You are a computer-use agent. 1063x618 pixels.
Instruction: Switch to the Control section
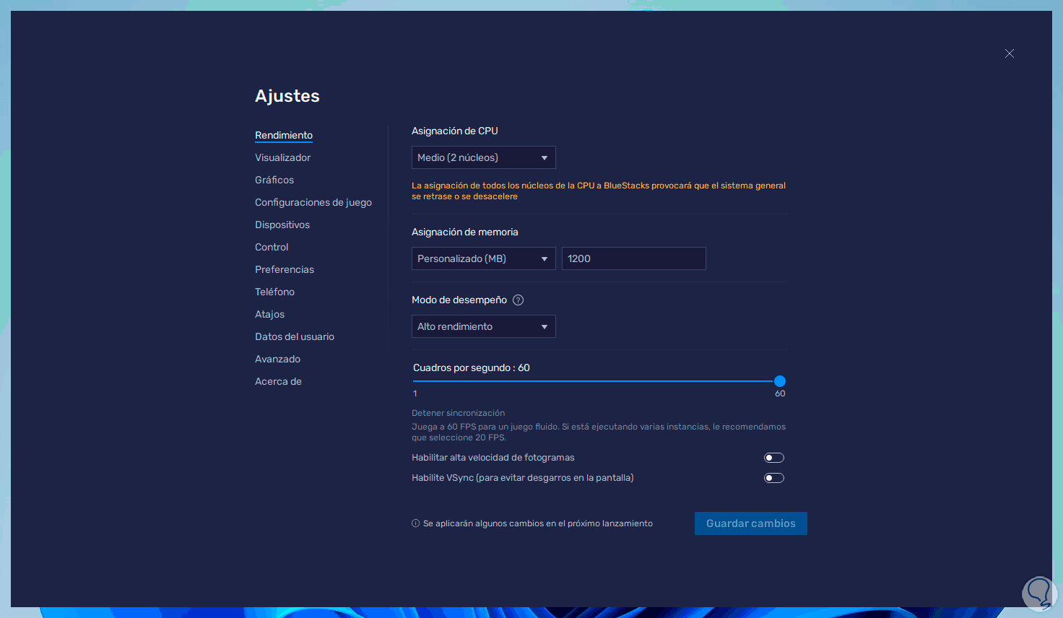pos(272,247)
